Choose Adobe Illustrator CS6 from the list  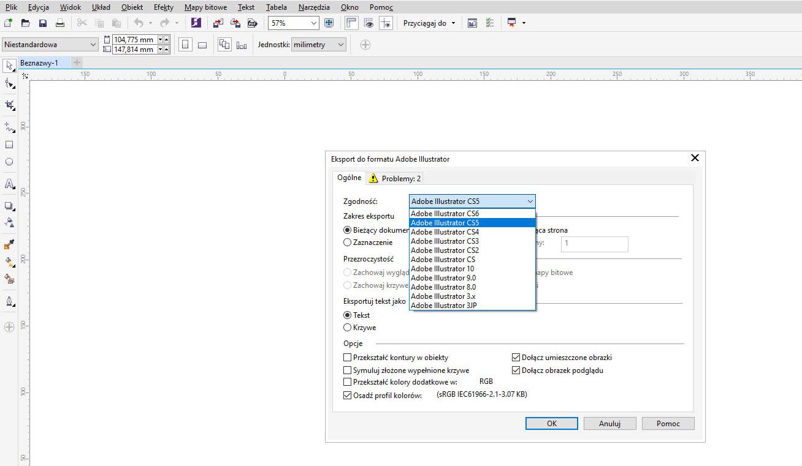[x=445, y=214]
